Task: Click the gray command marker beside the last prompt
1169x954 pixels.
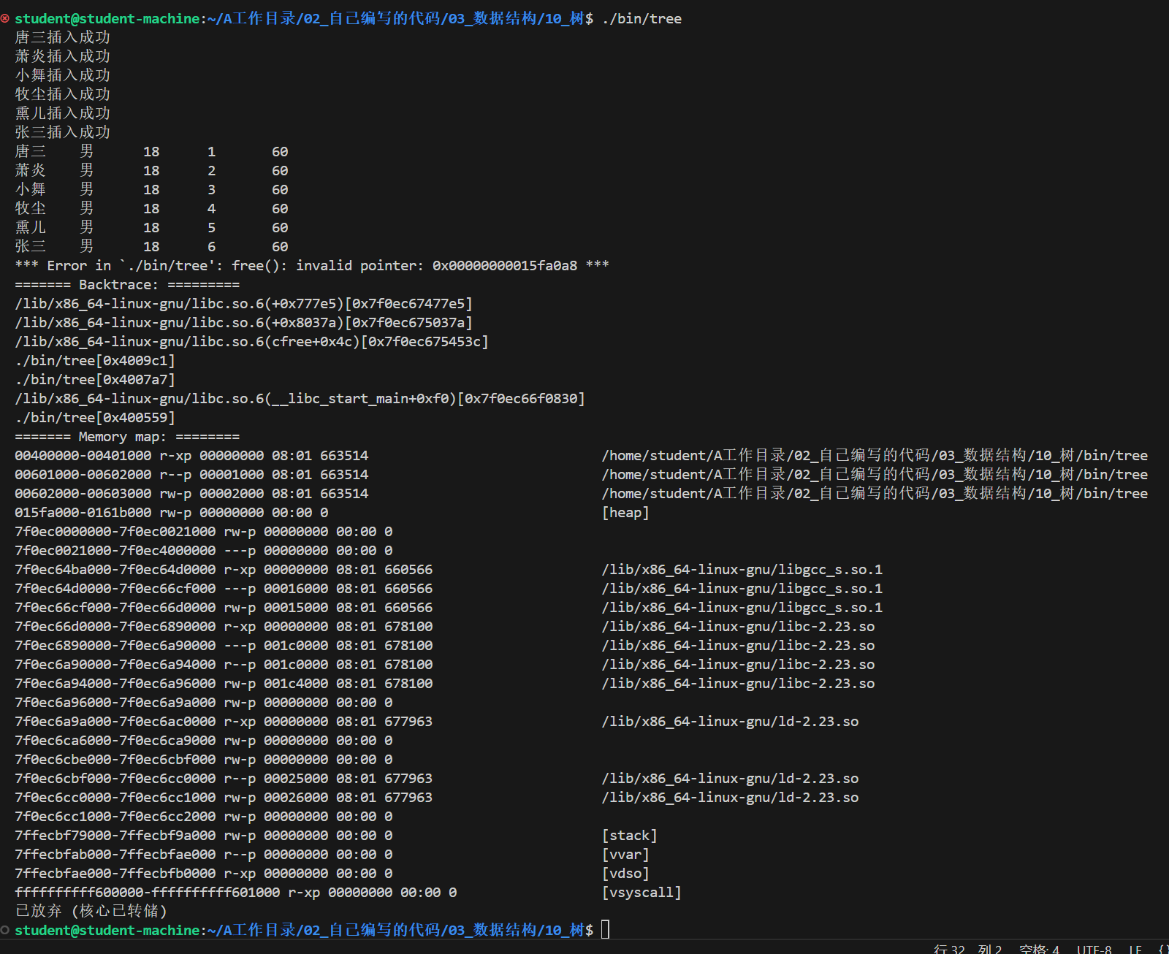Action: pyautogui.click(x=5, y=930)
